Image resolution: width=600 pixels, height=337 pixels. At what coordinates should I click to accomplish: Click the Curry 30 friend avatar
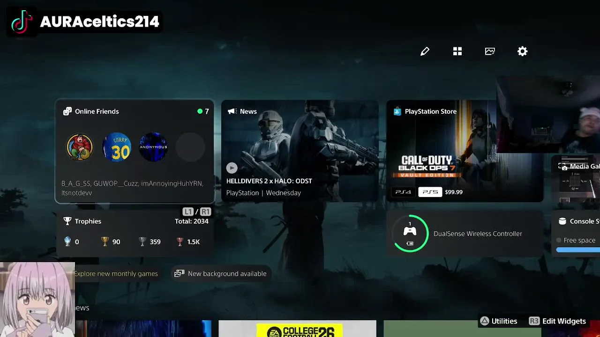tap(117, 147)
